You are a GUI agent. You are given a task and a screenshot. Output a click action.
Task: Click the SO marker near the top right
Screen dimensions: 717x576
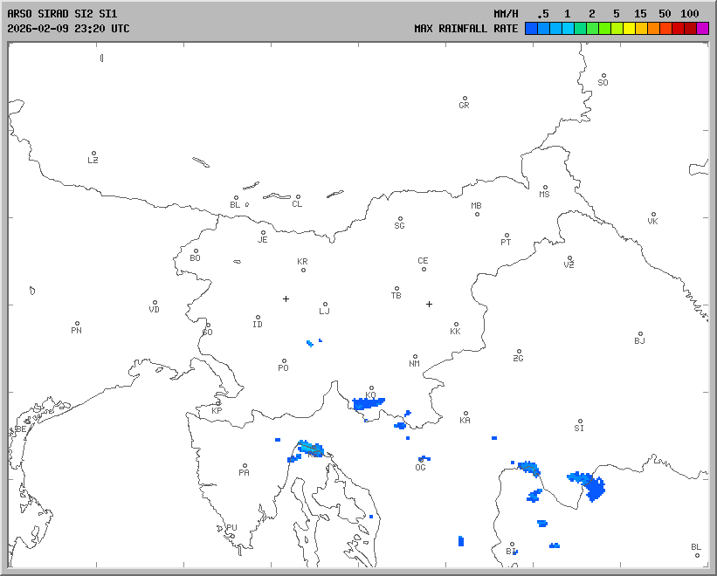click(603, 76)
